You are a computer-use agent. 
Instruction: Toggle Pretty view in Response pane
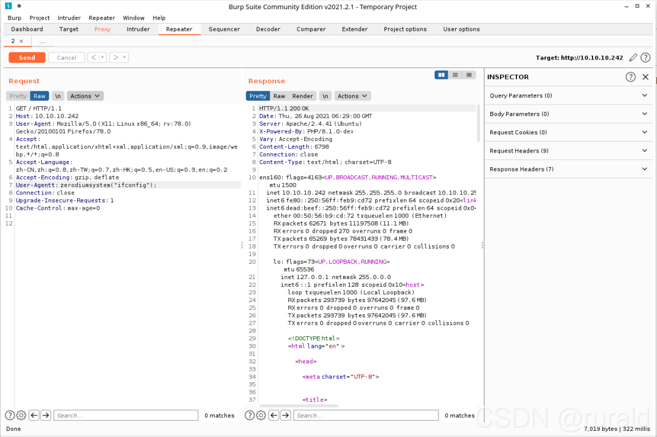(258, 96)
